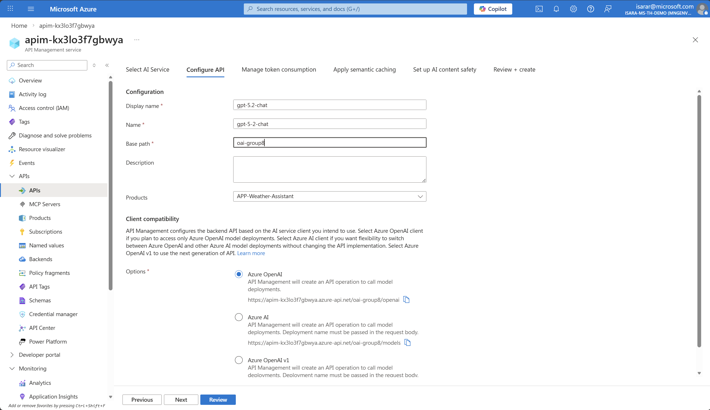Click the Base path field
This screenshot has height=410, width=710.
tap(330, 143)
